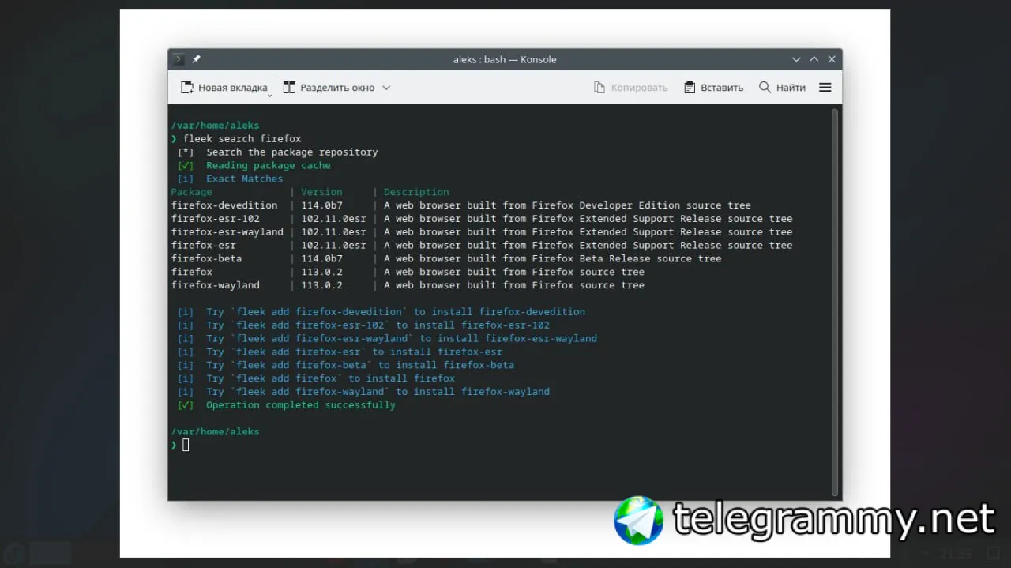Image resolution: width=1011 pixels, height=568 pixels.
Task: Click the 'firefox-beta' package name
Action: click(206, 258)
